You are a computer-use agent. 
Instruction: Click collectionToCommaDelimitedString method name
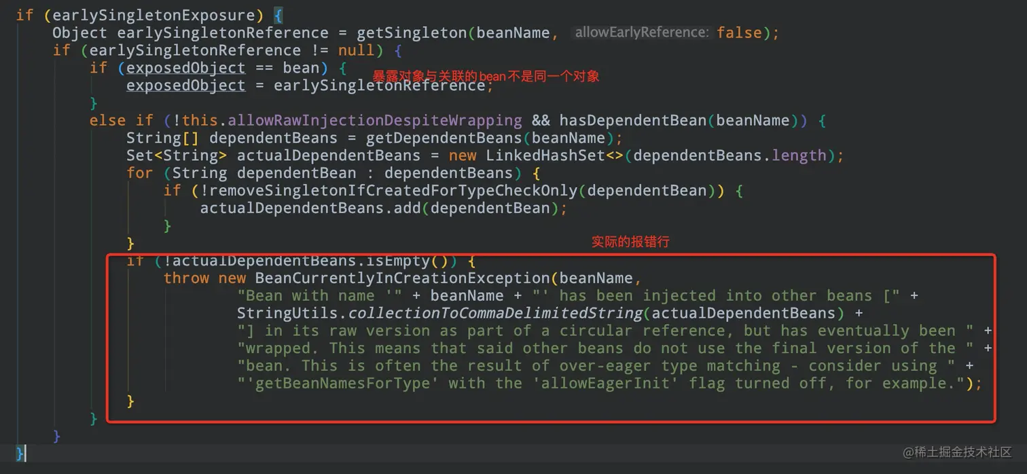pos(495,314)
